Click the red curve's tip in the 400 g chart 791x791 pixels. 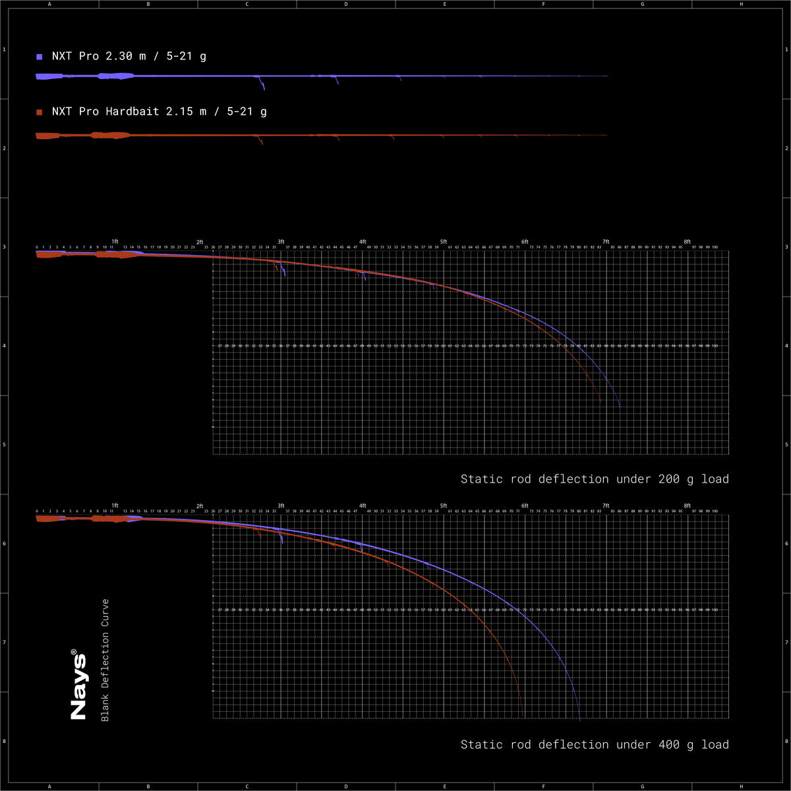tap(523, 715)
